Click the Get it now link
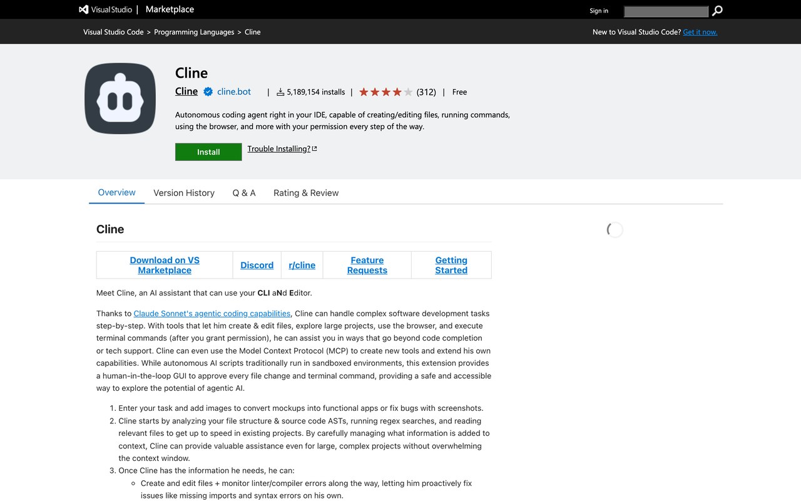This screenshot has width=801, height=501. point(700,32)
